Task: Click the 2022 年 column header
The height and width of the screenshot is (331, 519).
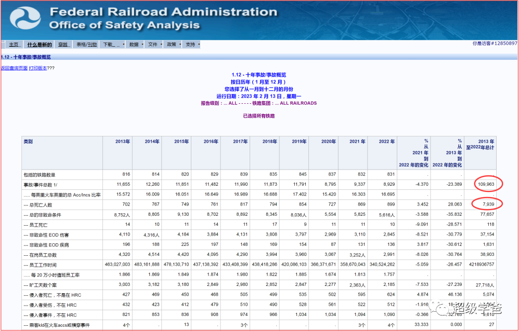Action: pos(387,142)
